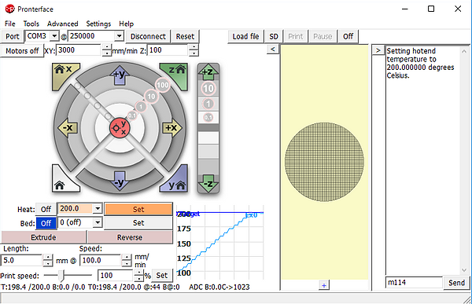472x304 pixels.
Task: Select Z step 1 bubble
Action: [208, 104]
